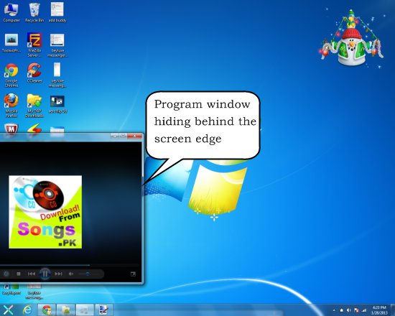Image resolution: width=395 pixels, height=316 pixels.
Task: Open the taskbar volume speaker icon
Action: pyautogui.click(x=349, y=310)
